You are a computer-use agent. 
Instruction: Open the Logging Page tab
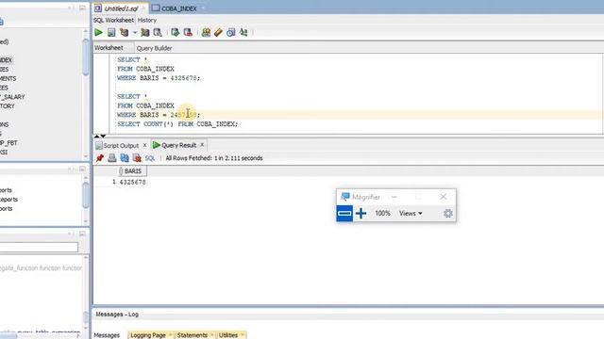148,335
